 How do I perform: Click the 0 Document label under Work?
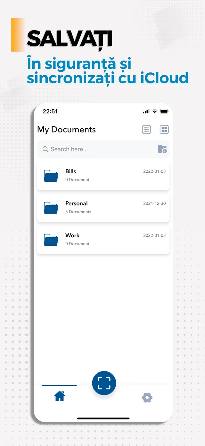pyautogui.click(x=77, y=244)
